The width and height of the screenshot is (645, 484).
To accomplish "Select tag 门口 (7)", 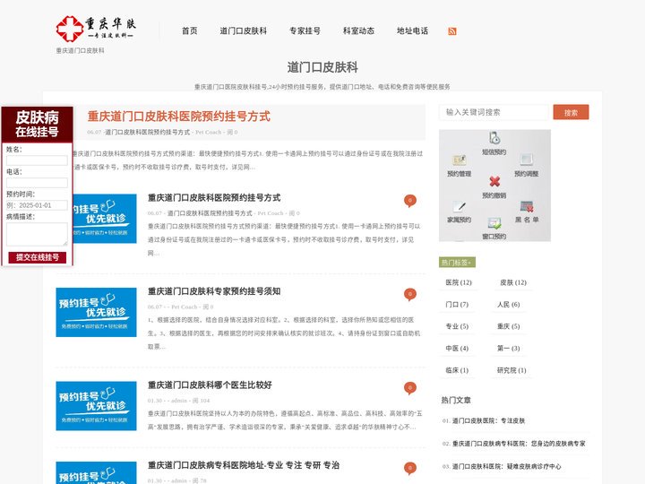I will click(x=457, y=305).
